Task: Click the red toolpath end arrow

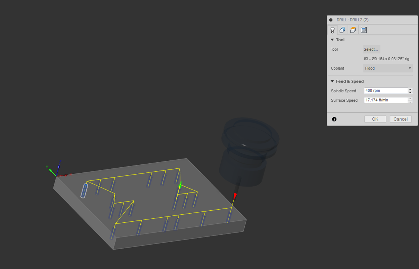Action: (235, 196)
